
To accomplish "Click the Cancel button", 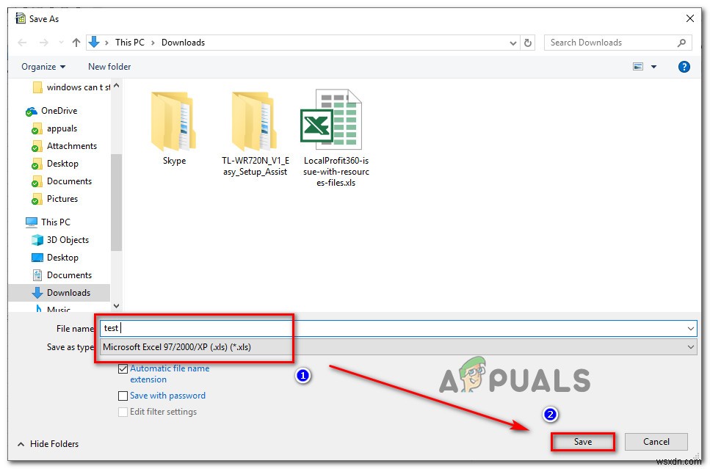I will [x=656, y=442].
